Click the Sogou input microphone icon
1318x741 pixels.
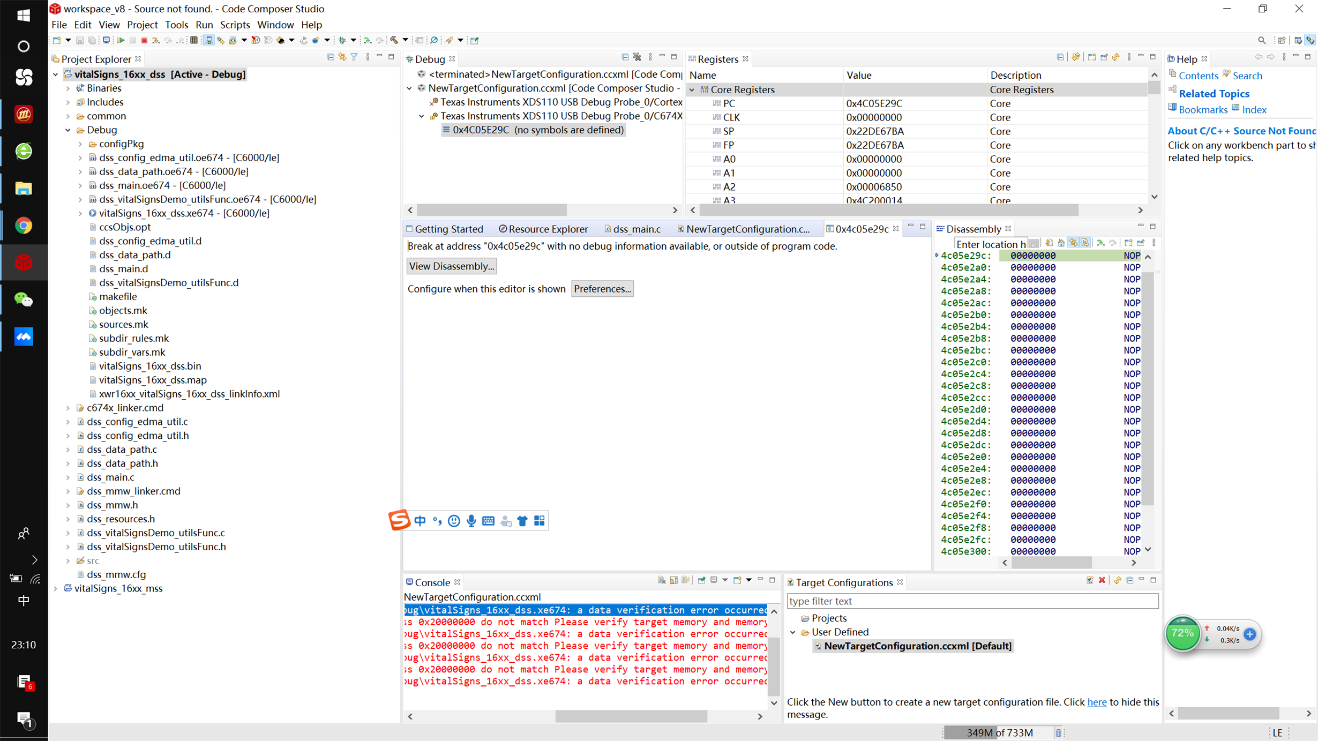click(x=471, y=521)
